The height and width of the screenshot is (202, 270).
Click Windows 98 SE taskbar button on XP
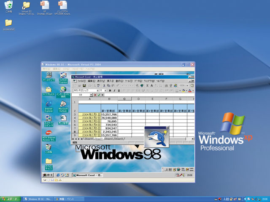point(38,199)
